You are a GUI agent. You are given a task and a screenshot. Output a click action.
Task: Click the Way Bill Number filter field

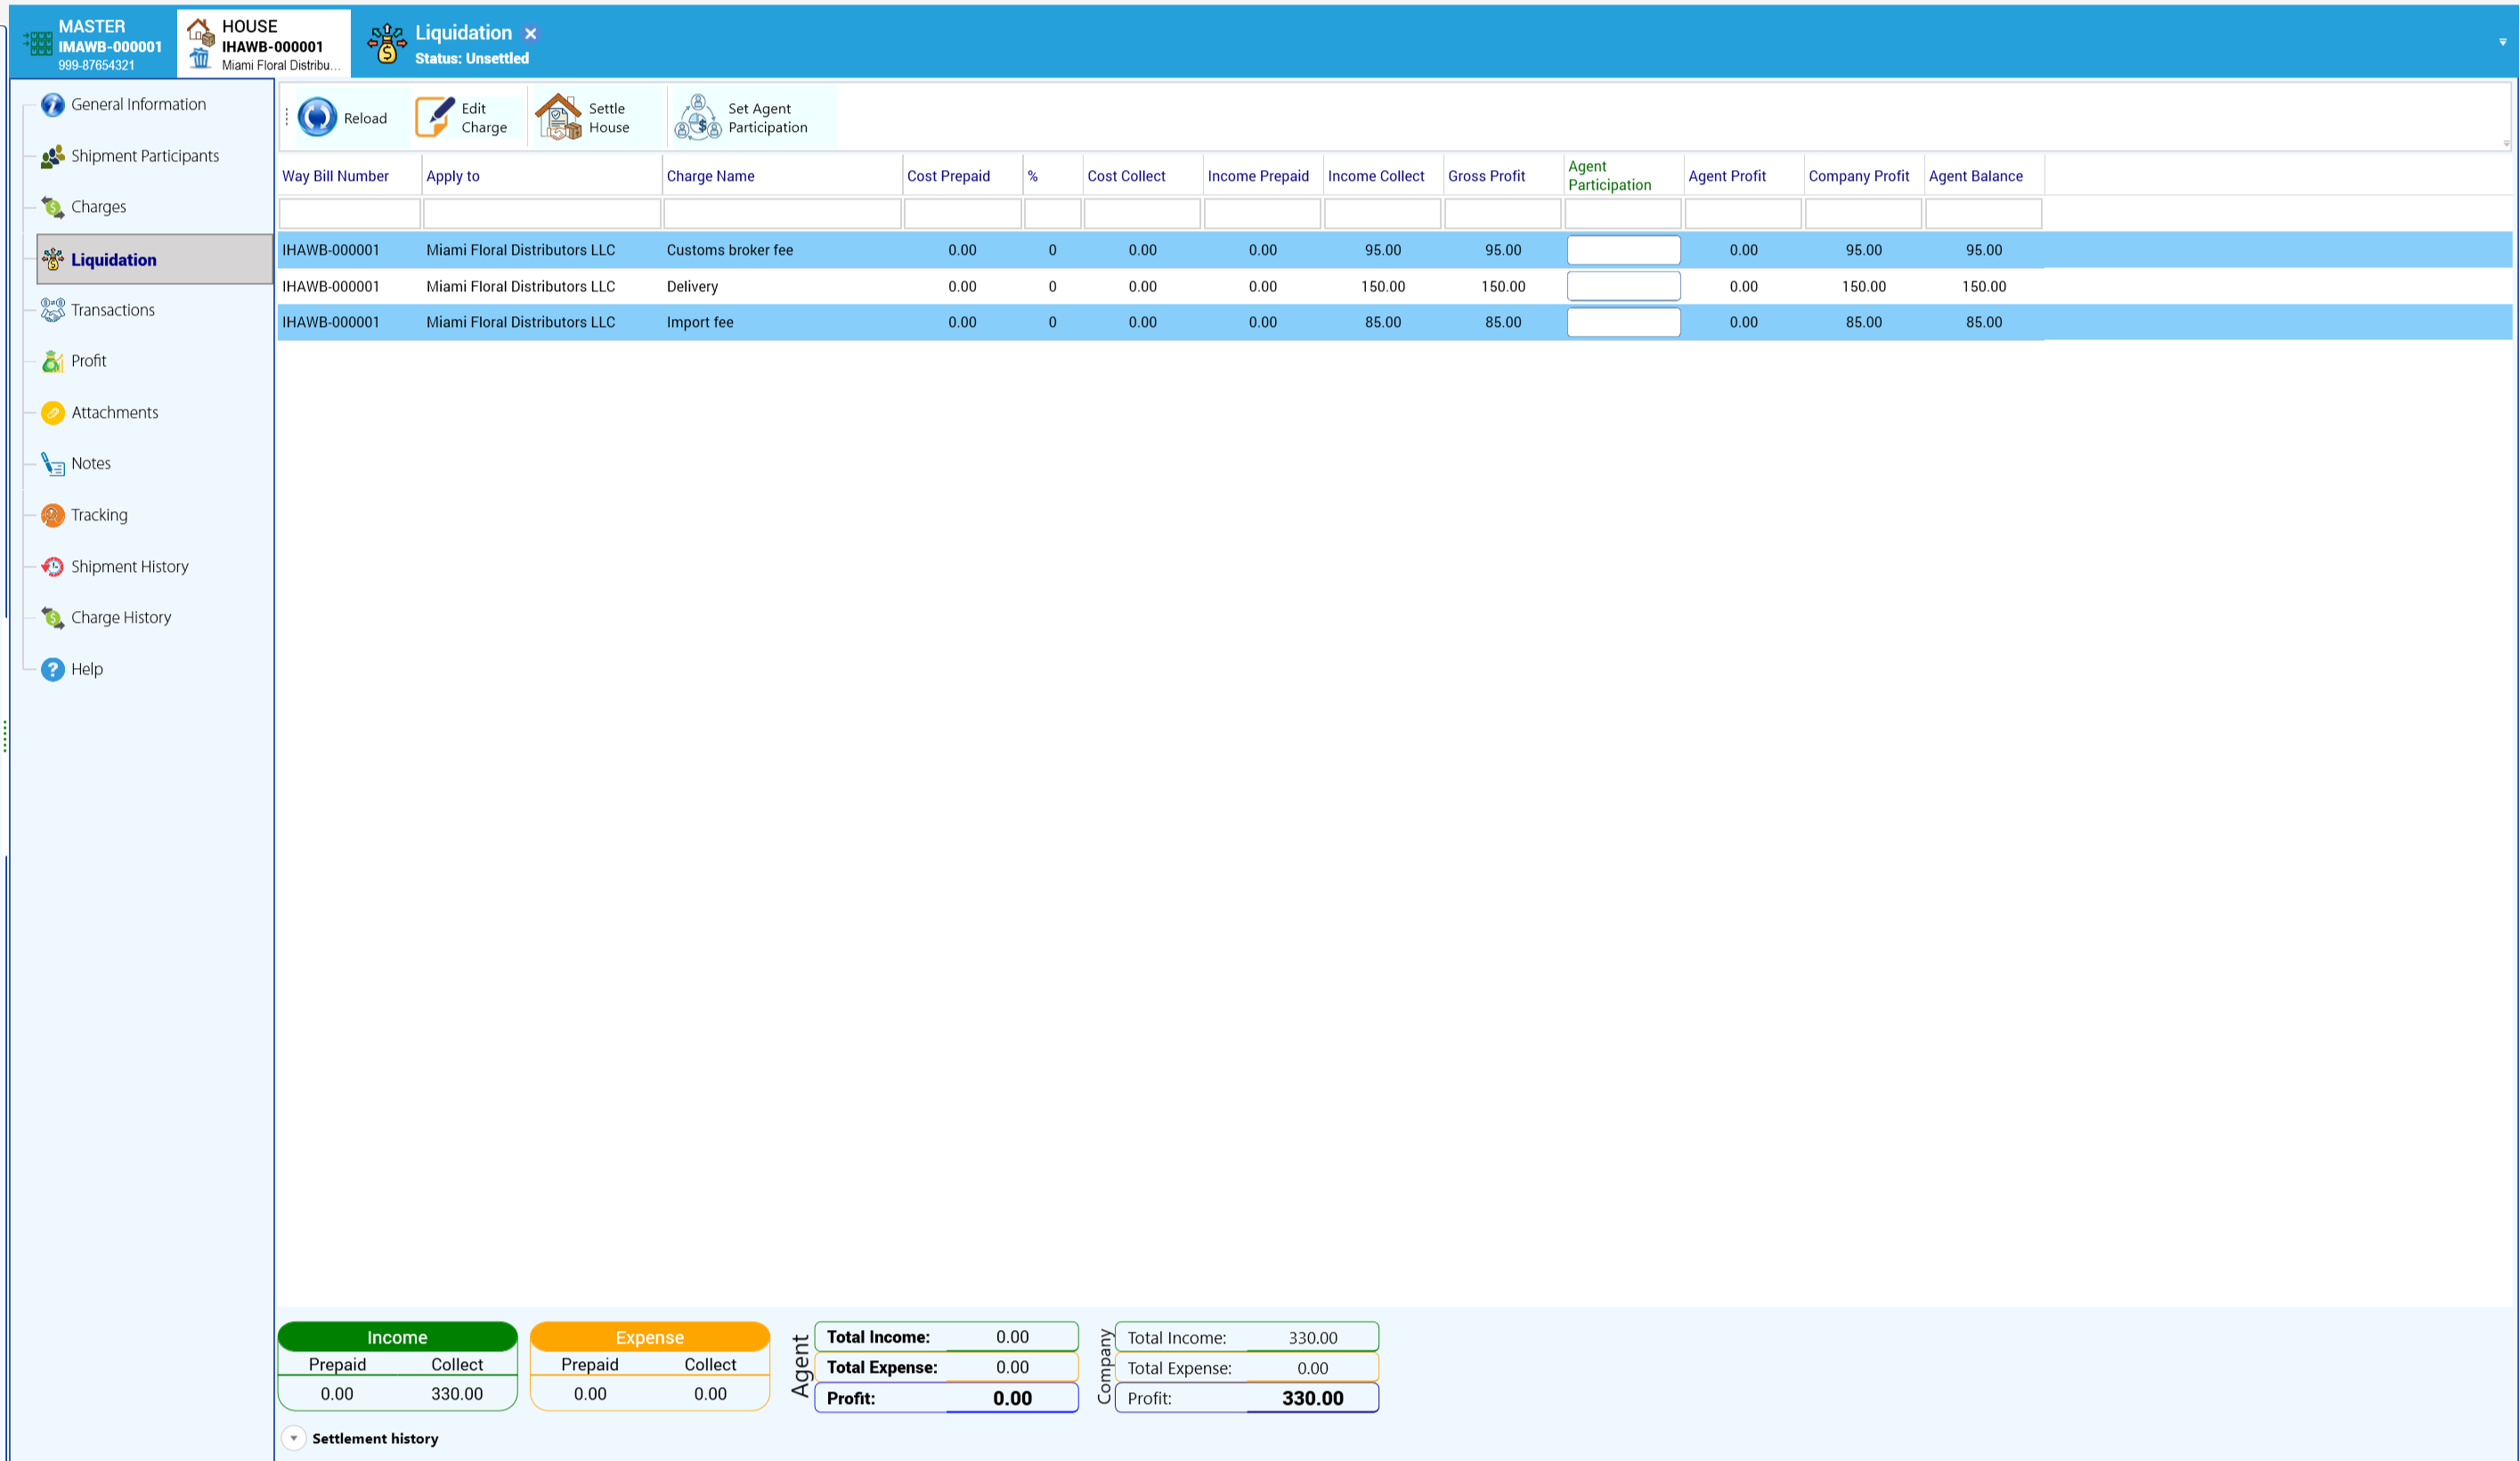point(349,213)
